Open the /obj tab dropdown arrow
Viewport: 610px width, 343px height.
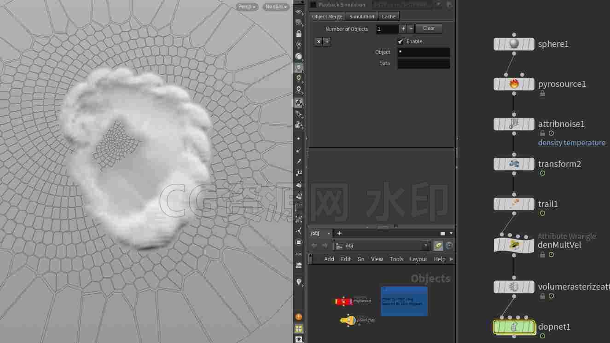(x=328, y=233)
